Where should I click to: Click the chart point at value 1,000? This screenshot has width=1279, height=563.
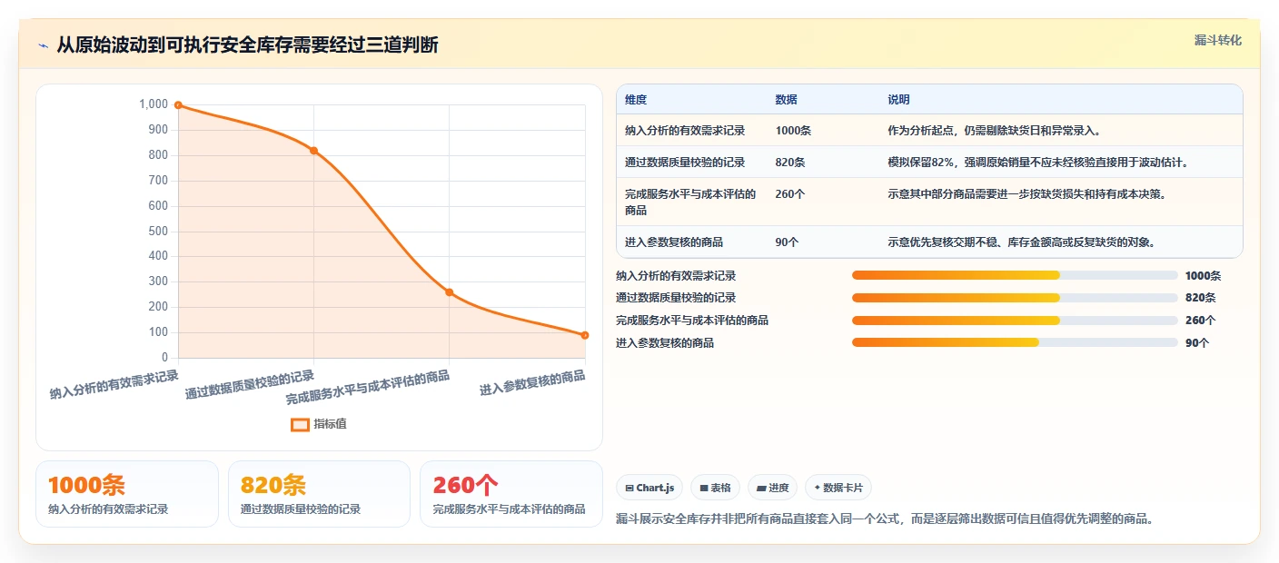coord(178,105)
